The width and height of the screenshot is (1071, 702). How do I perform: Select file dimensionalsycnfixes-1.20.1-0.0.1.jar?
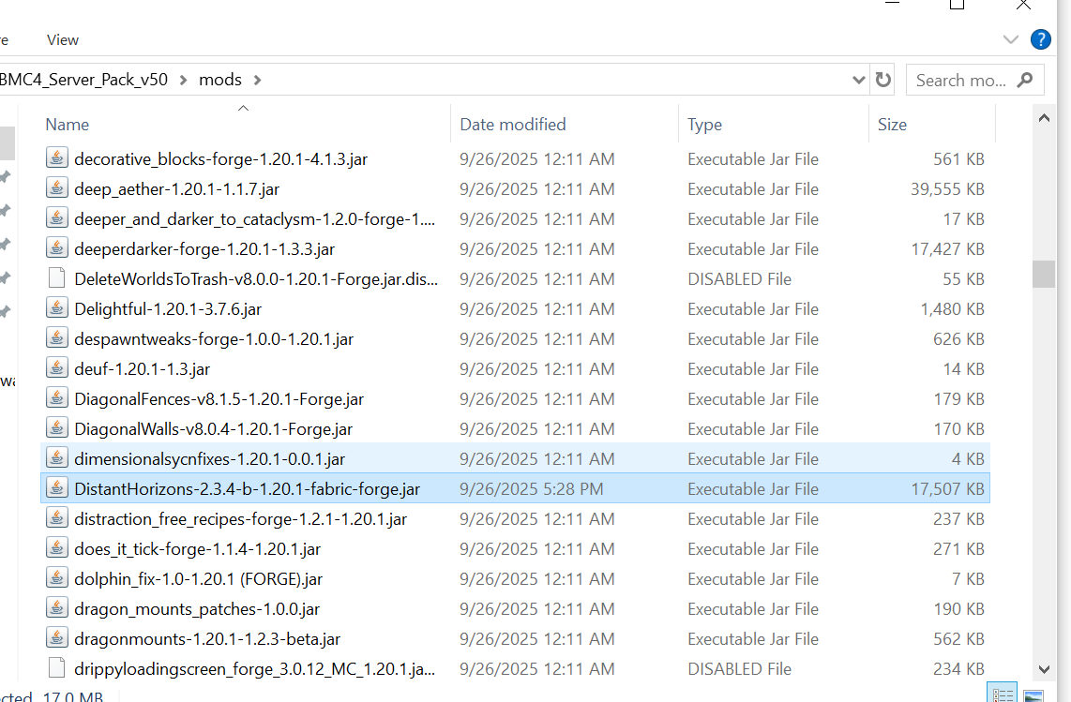point(210,459)
